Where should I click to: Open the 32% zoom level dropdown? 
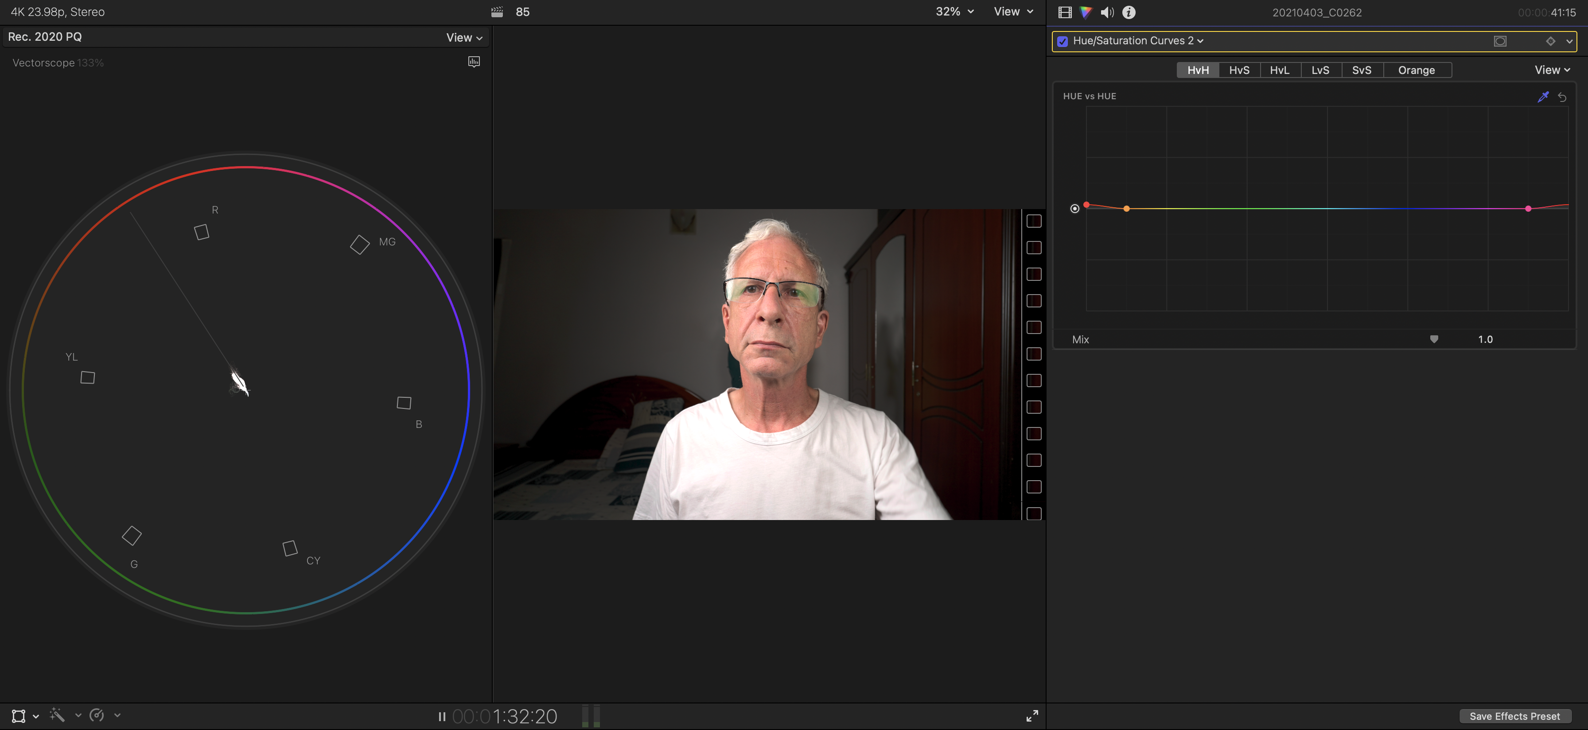pos(954,12)
